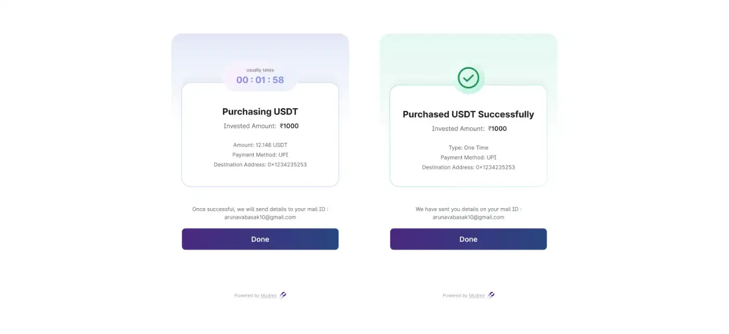The height and width of the screenshot is (334, 729).
Task: Click the Mudrex logo icon under the Purchased Successfully card
Action: pos(491,295)
